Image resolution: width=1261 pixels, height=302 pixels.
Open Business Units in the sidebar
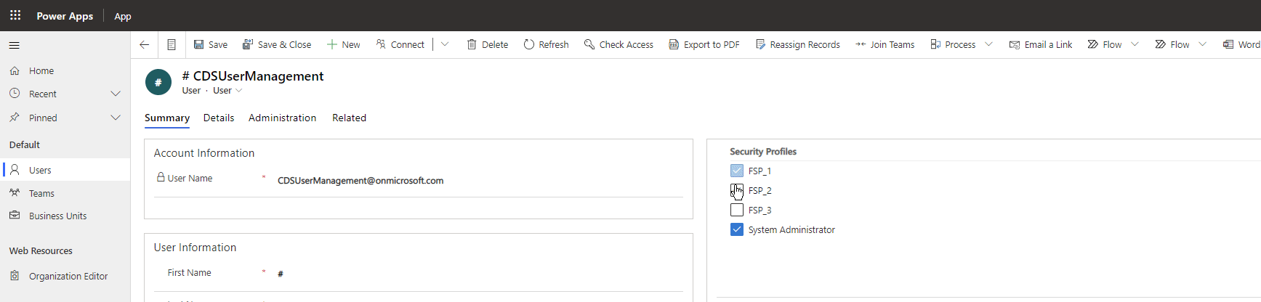65,216
